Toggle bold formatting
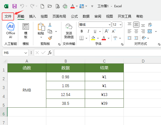Image resolution: width=161 pixels, height=125 pixels. point(82,31)
